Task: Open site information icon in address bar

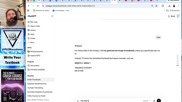Action: pyautogui.click(x=43, y=6)
